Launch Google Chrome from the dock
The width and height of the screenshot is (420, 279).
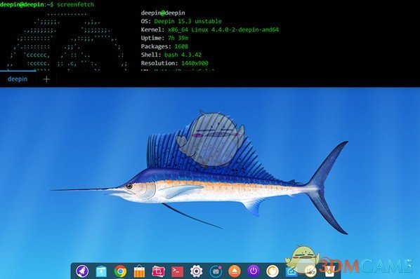pos(120,271)
